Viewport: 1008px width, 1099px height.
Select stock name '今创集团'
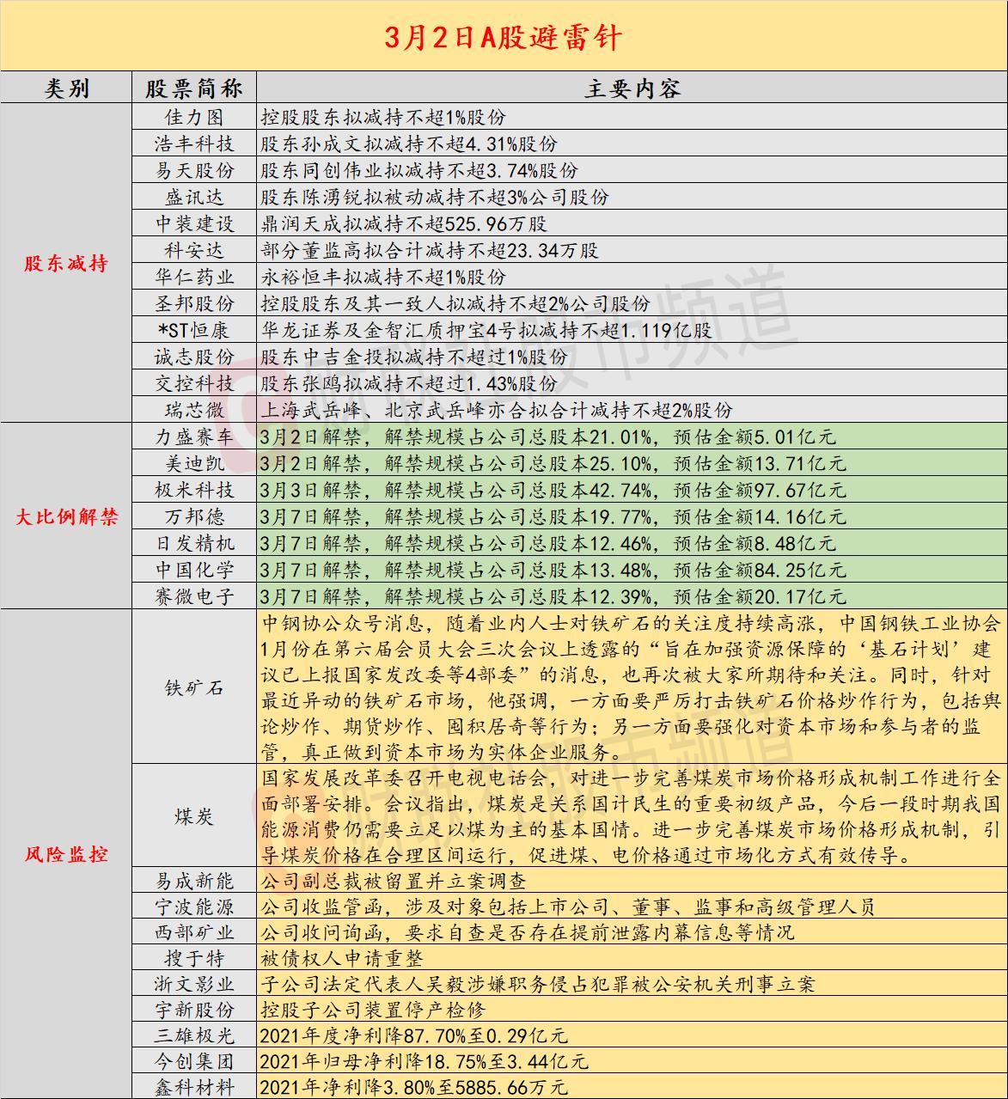click(x=194, y=1061)
